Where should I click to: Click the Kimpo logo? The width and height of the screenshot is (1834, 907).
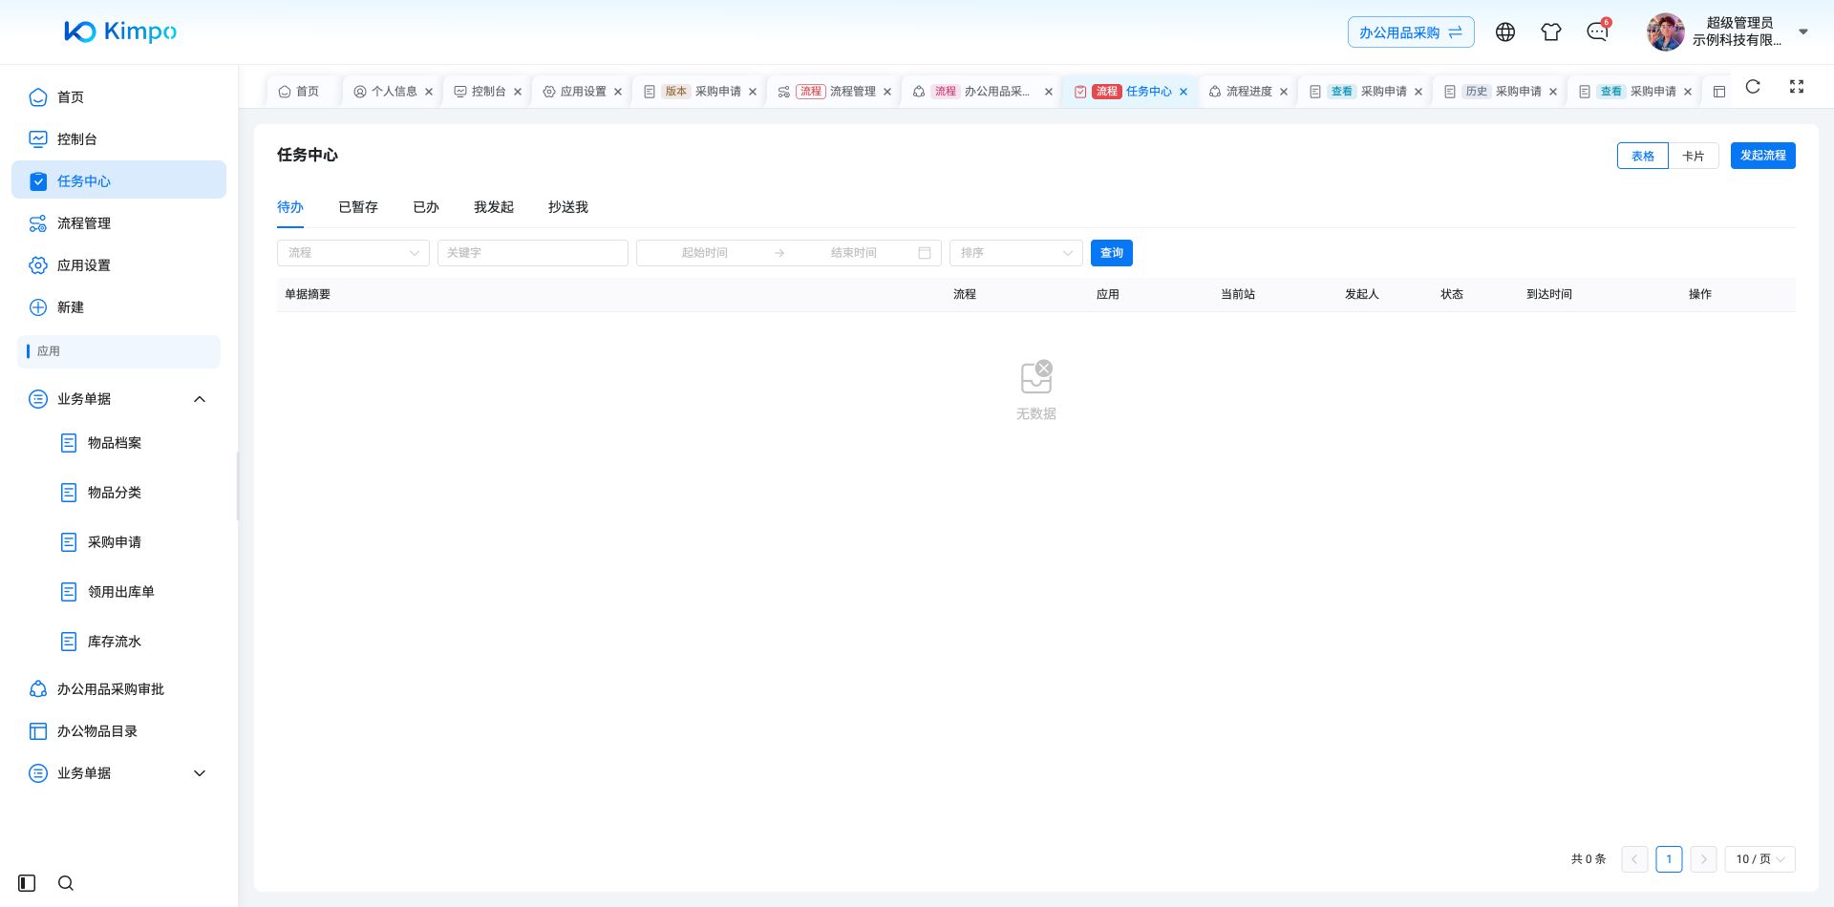point(120,32)
